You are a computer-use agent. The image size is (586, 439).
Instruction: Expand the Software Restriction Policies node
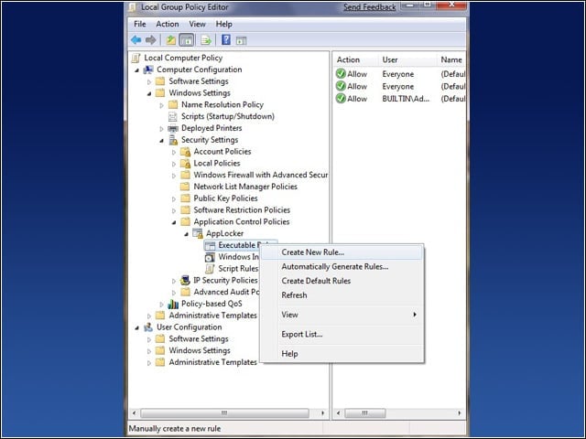(174, 211)
